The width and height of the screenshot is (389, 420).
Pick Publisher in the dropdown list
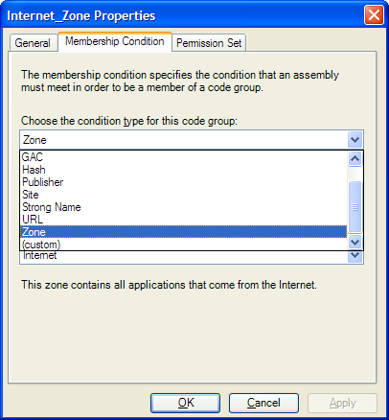[184, 182]
